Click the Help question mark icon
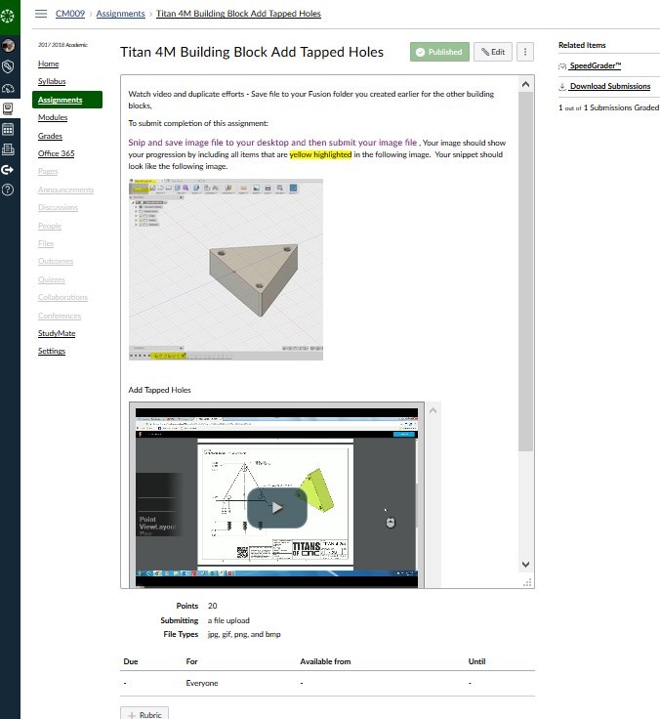Screen dimensions: 660x719 (x=9, y=190)
